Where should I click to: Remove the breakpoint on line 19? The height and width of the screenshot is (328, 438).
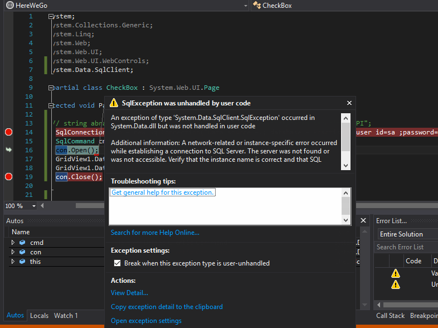coord(8,177)
